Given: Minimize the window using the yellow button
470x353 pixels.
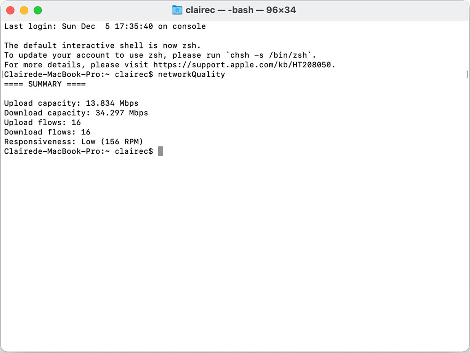Looking at the screenshot, I should point(24,10).
